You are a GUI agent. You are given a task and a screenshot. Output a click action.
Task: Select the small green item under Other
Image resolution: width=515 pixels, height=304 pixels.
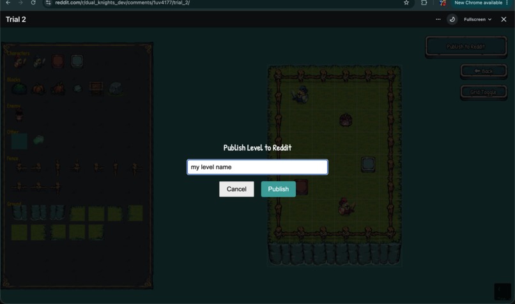(38, 140)
